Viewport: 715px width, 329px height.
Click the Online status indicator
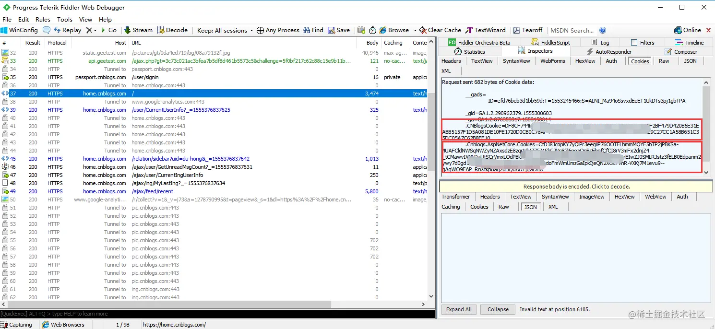688,30
